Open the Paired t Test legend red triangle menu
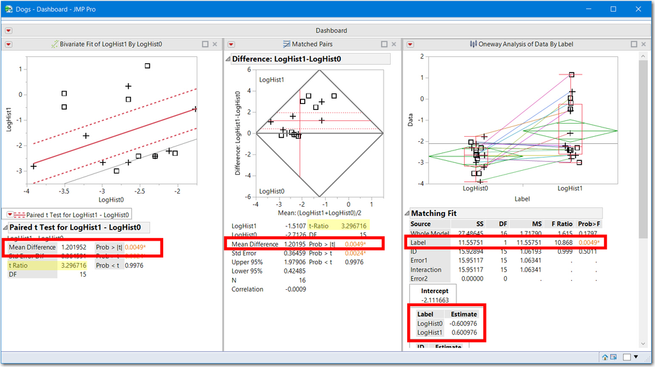Image resolution: width=655 pixels, height=367 pixels. point(10,215)
